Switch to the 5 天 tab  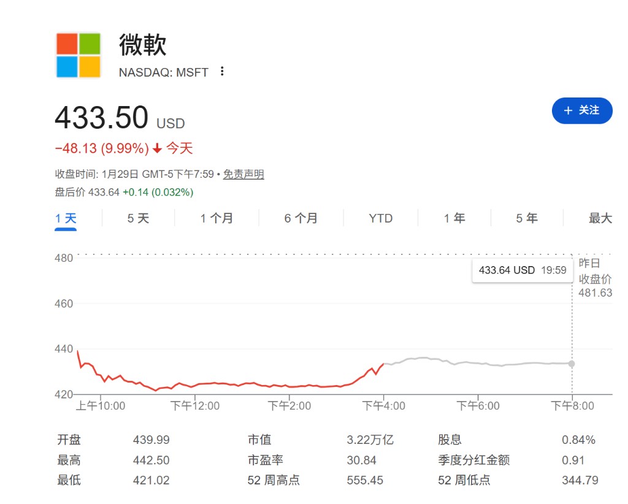138,218
